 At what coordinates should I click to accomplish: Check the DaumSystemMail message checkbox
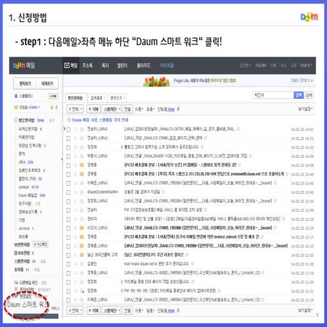(x=68, y=192)
